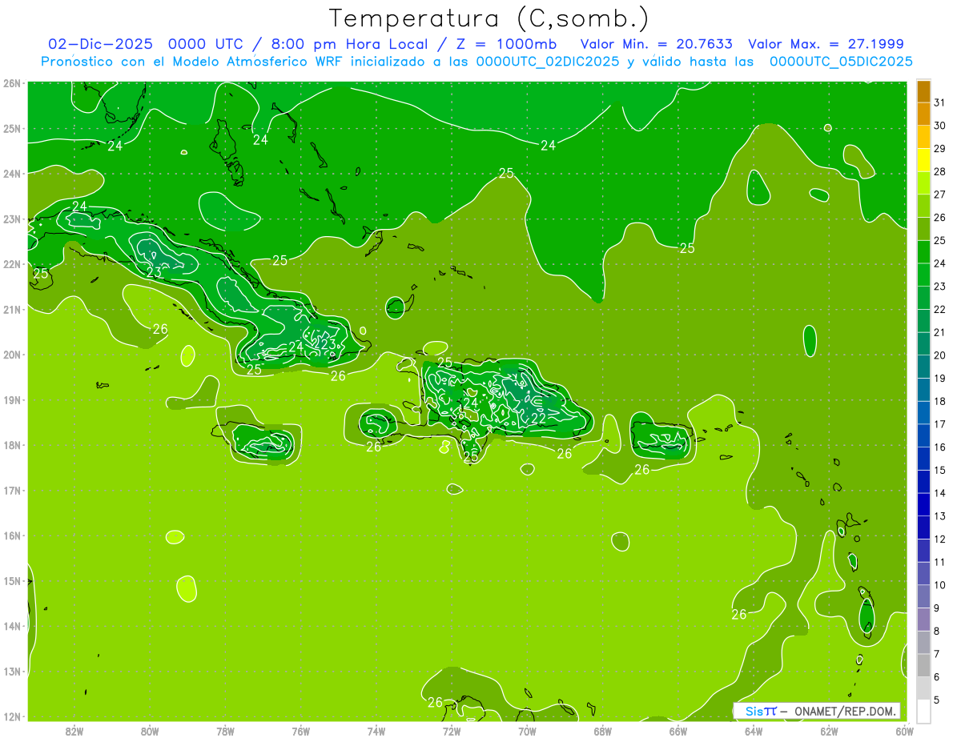Click the "Z = 1000mb" level text
961x742 pixels.
tap(508, 44)
